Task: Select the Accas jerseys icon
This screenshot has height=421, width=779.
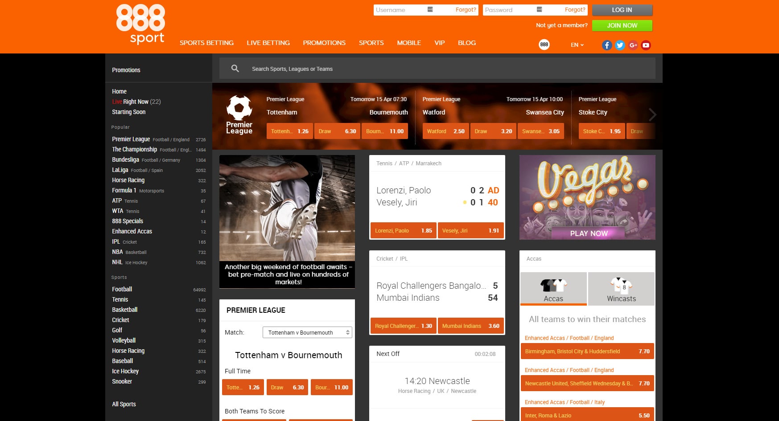Action: 553,285
